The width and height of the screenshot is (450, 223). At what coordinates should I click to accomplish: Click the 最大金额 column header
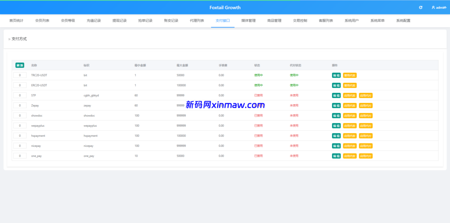[182, 65]
